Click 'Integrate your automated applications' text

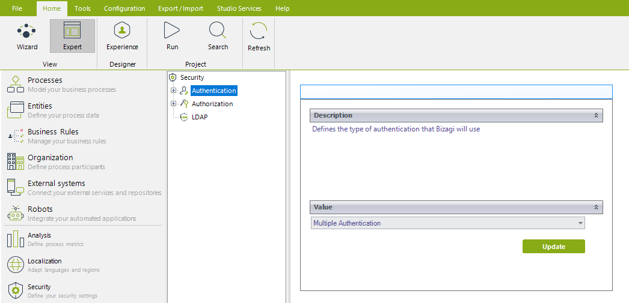tap(82, 218)
